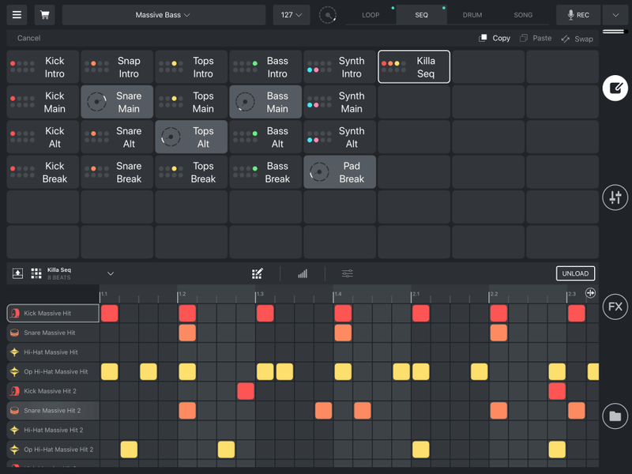Screen dimensions: 632x474
Task: Click the 2.1 timeline marker
Action: 416,294
